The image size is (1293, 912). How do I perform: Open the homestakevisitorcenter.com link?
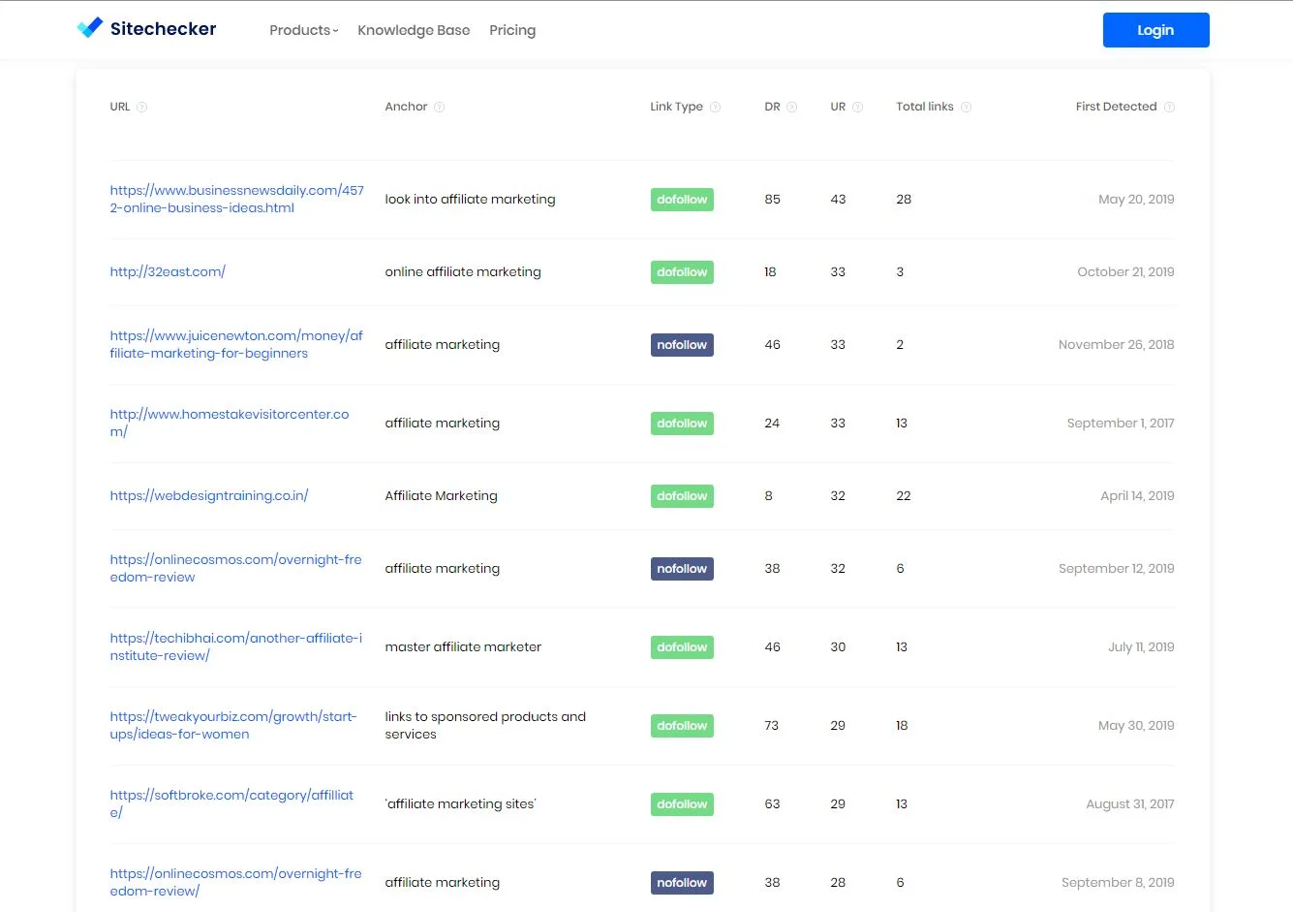[x=230, y=423]
